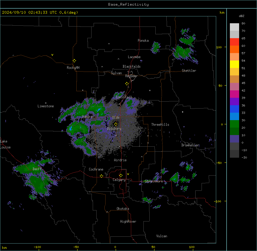
Task: Pick the 10 dBZ slate-blue legend swatch
Action: [234, 139]
